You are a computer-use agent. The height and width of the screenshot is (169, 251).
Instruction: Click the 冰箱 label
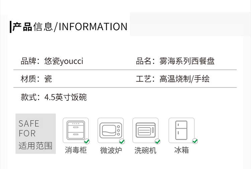click(181, 150)
